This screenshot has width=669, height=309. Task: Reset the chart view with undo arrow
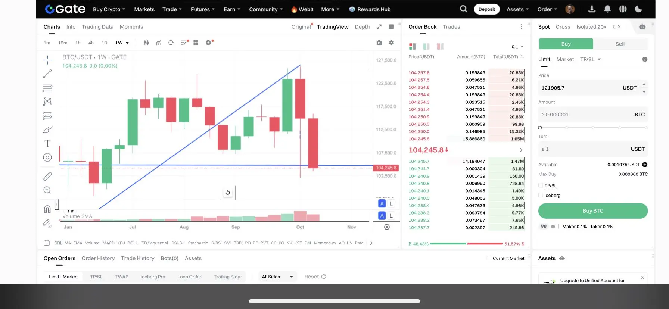coord(228,193)
